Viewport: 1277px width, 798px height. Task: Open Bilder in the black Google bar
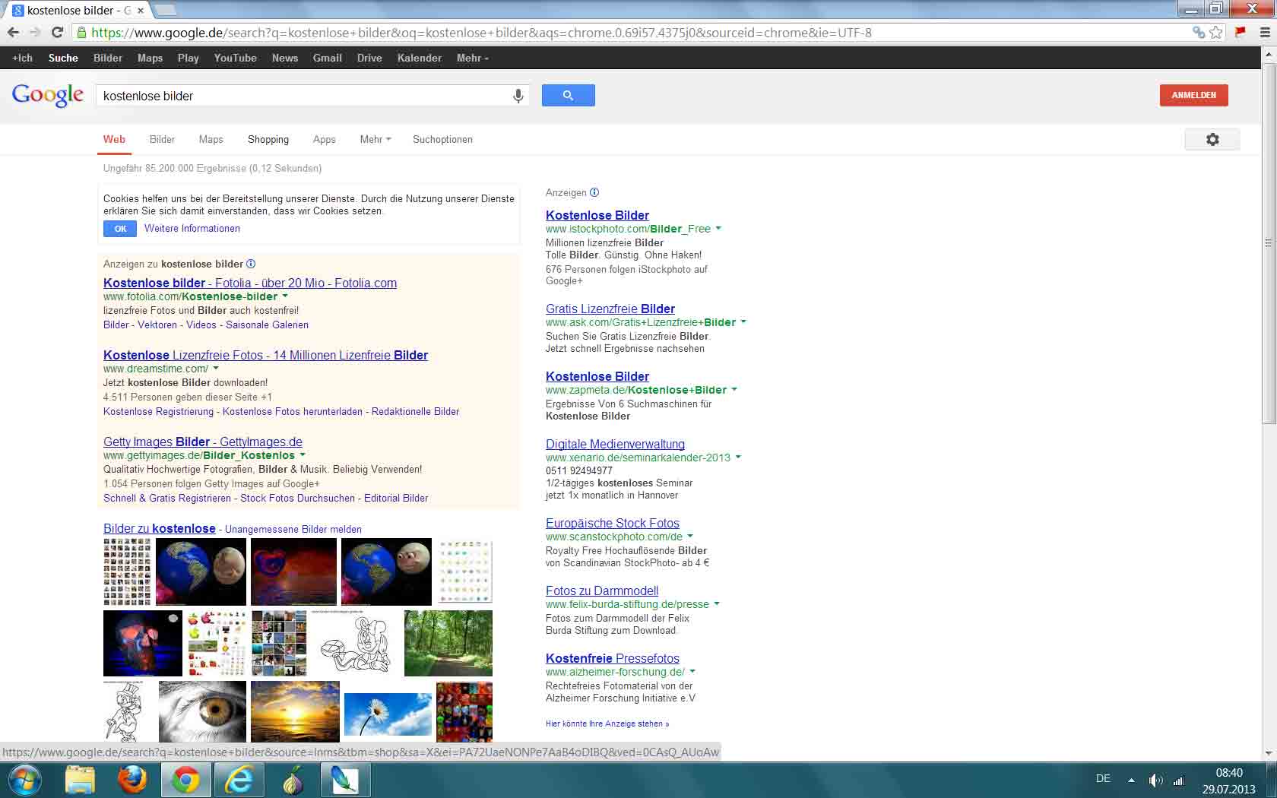[x=108, y=58]
